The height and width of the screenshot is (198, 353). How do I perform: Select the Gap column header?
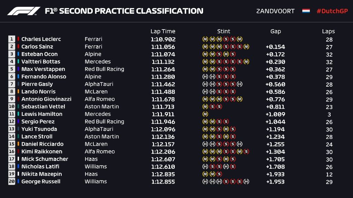tap(275, 31)
